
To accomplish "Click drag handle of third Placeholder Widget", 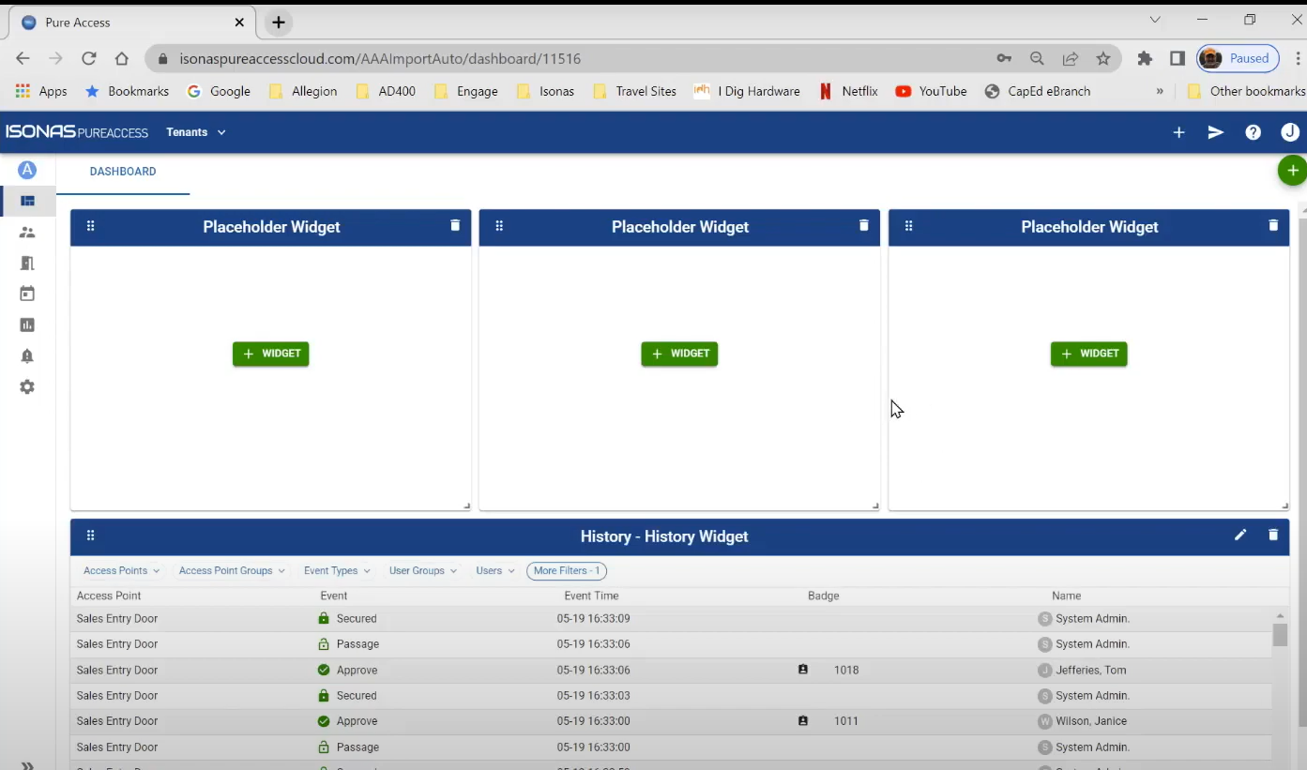I will pyautogui.click(x=909, y=226).
